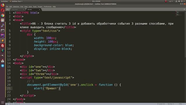186x105 pixels.
Task: Click 'background-color' property on line 9
Action: [x=48, y=45]
